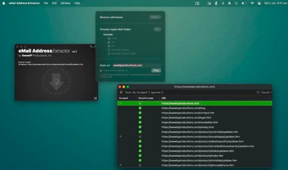Stop the URL scan
The image size is (288, 170).
tap(156, 70)
